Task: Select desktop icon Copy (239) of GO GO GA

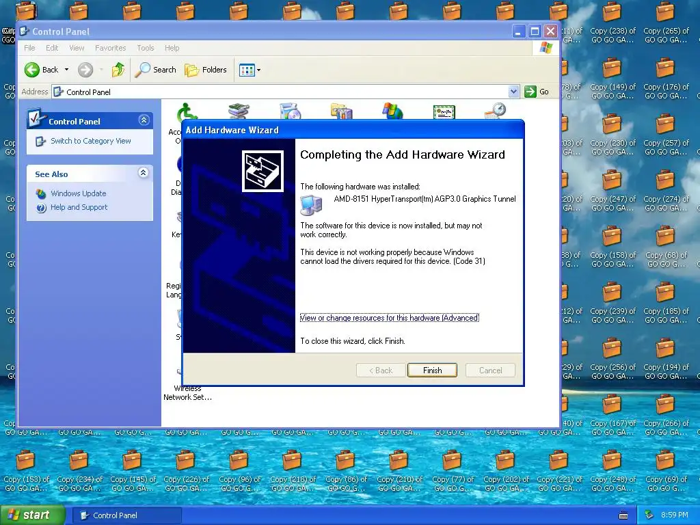Action: point(612,303)
